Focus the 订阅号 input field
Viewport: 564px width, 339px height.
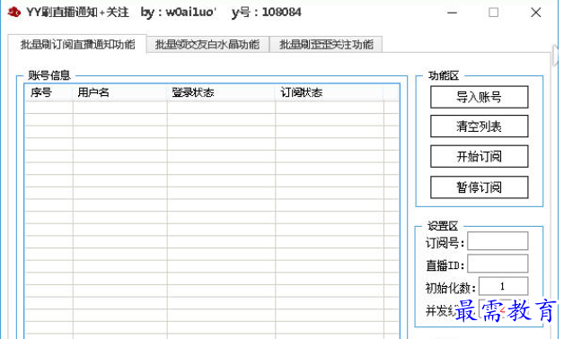pyautogui.click(x=498, y=241)
